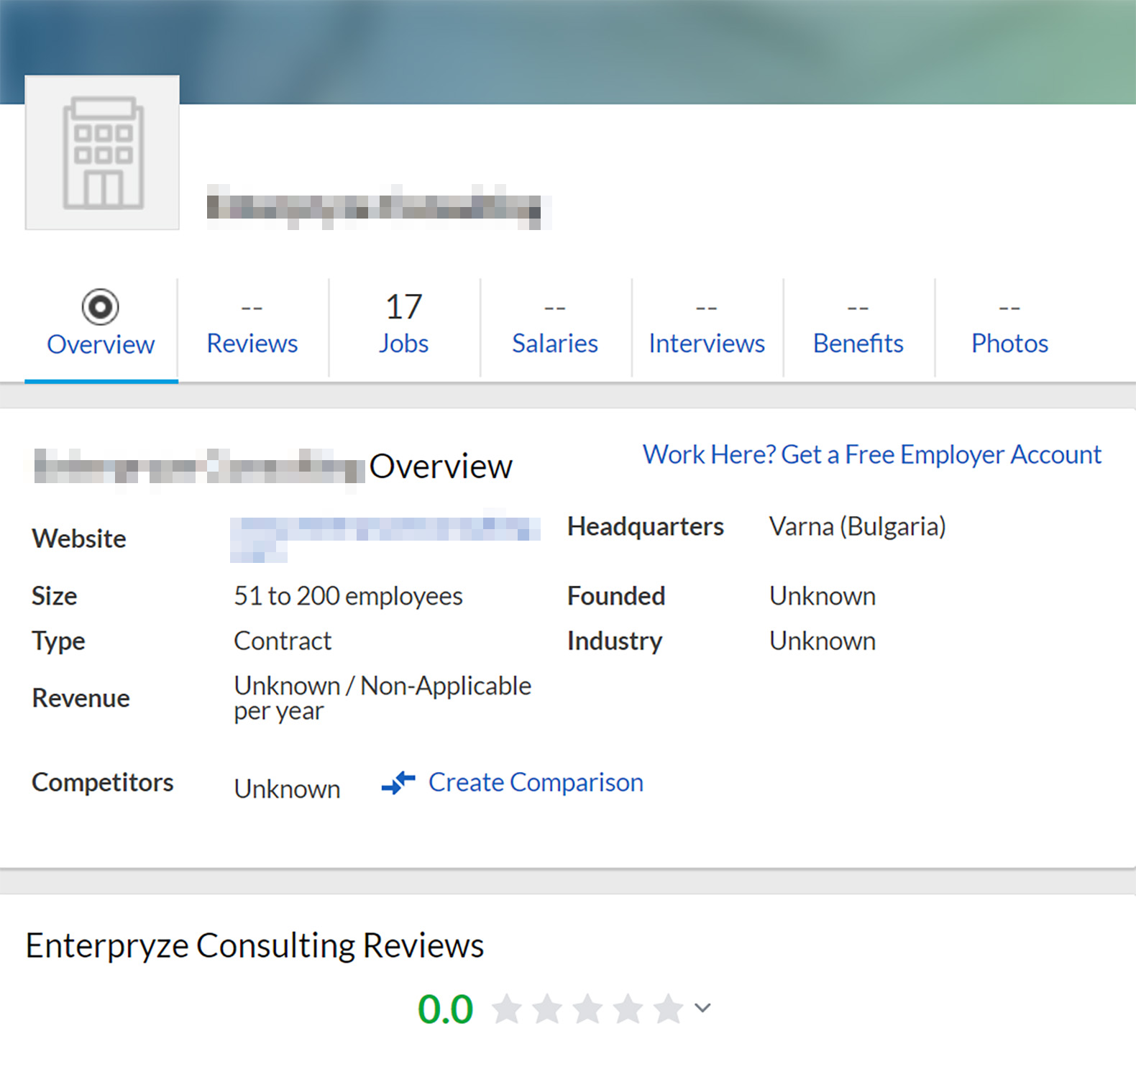Image resolution: width=1136 pixels, height=1082 pixels.
Task: Click the Create Comparison link
Action: 536,782
